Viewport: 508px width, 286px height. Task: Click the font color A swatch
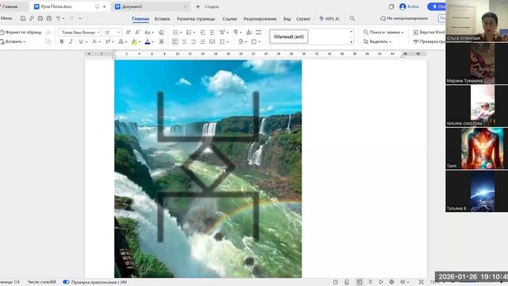tap(148, 42)
